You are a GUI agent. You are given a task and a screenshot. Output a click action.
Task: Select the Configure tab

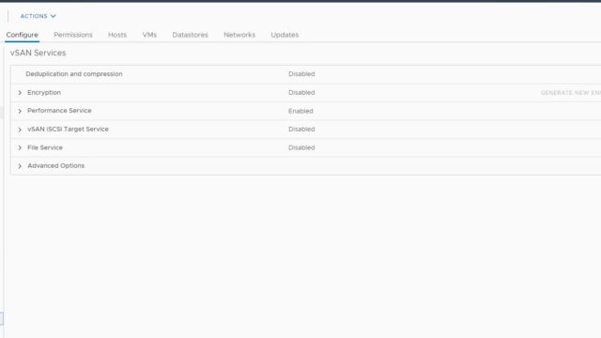pos(23,35)
